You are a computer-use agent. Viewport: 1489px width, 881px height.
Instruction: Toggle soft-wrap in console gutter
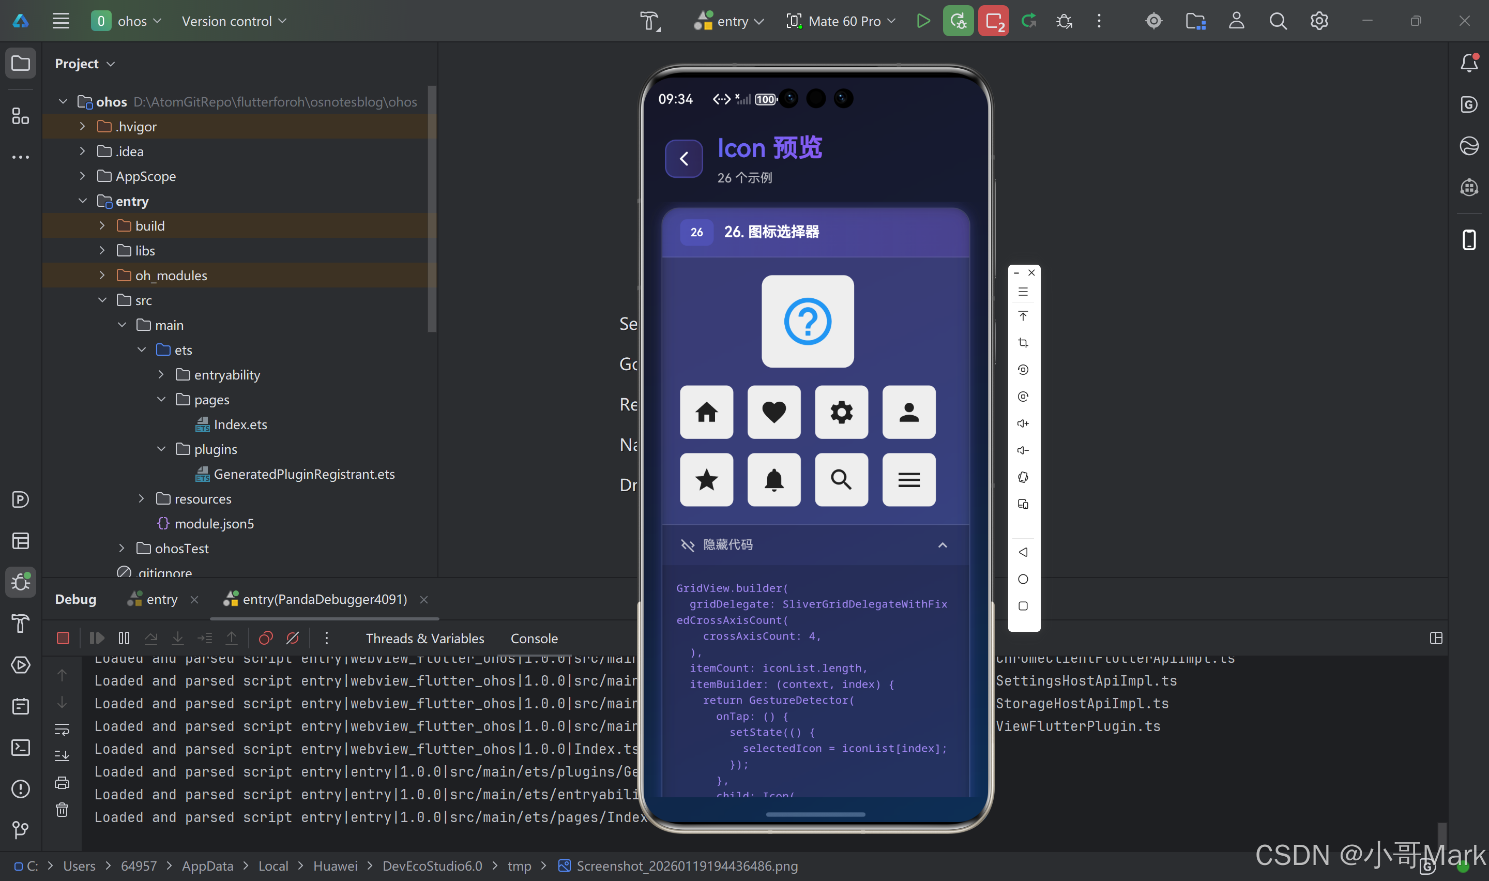click(62, 729)
